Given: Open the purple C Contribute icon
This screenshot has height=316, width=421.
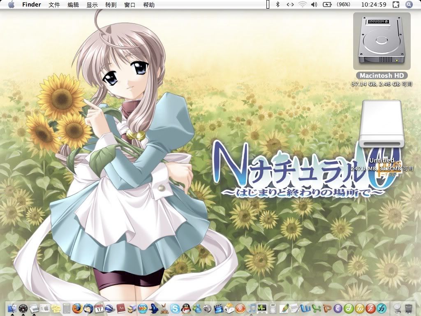Looking at the screenshot, I should [338, 309].
